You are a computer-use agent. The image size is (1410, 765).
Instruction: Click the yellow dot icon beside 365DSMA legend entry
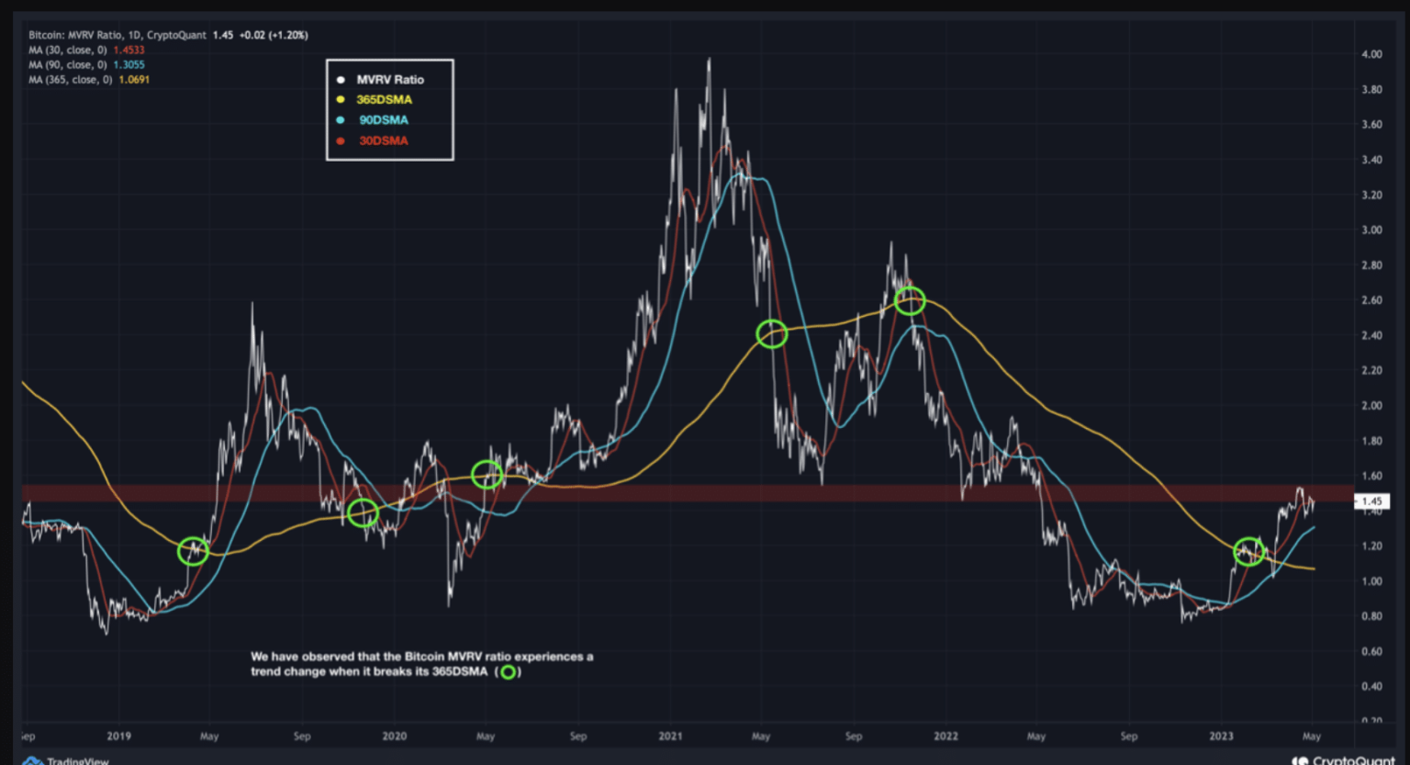coord(341,99)
